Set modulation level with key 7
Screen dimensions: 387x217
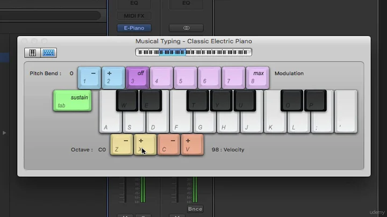tap(233, 78)
